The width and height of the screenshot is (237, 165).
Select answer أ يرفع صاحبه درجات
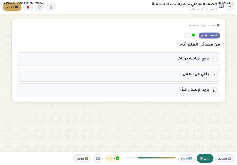click(x=118, y=59)
